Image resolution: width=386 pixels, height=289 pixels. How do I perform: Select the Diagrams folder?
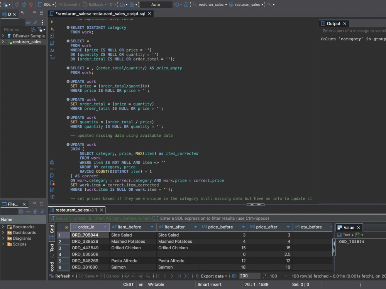(22, 239)
